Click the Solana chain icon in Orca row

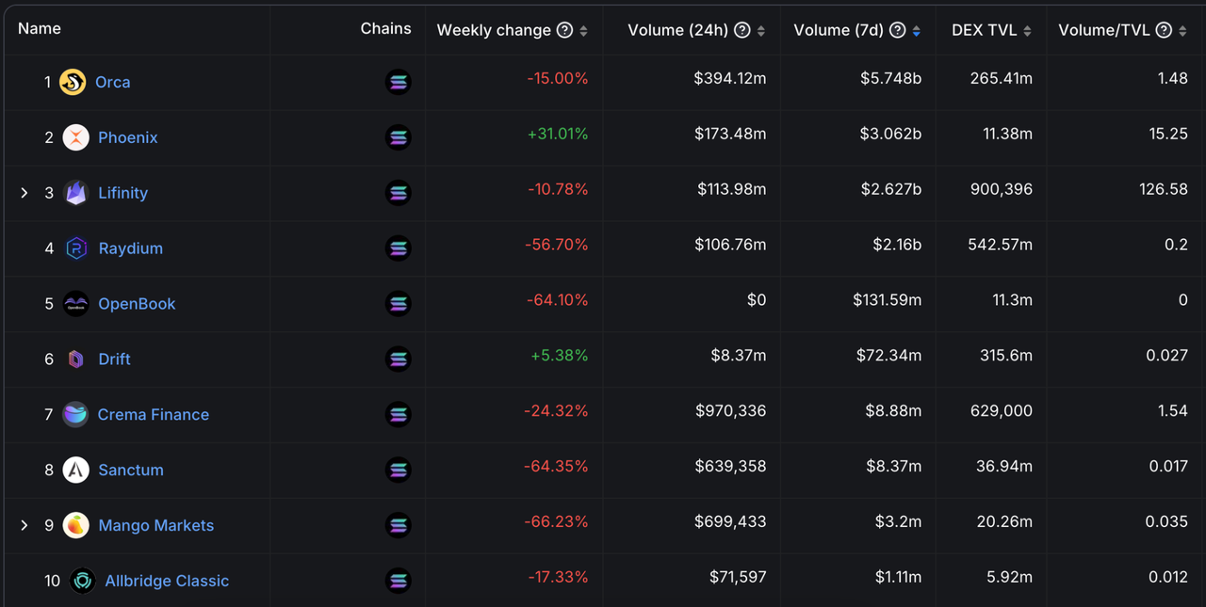[x=399, y=83]
